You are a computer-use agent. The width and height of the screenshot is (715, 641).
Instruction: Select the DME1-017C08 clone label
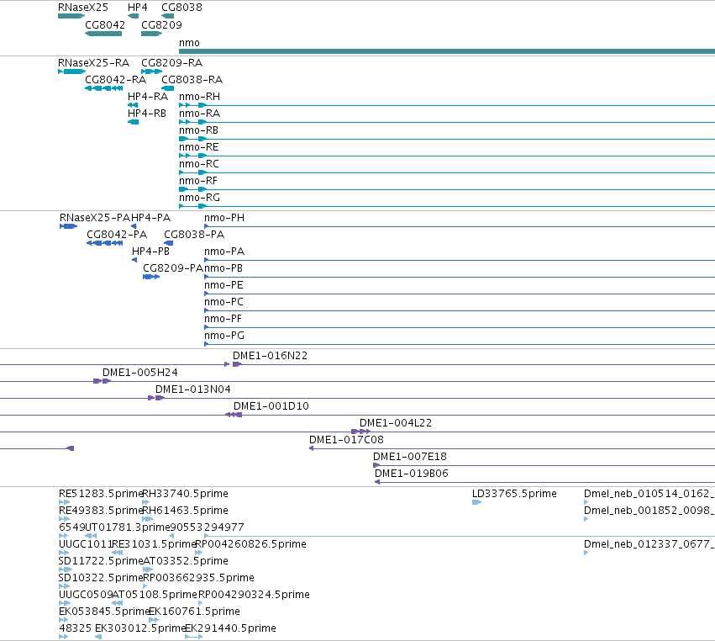(346, 440)
